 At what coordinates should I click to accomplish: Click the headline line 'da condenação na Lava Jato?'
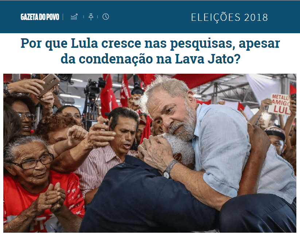(151, 59)
